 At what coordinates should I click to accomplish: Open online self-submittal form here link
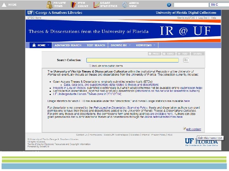pos(163,117)
